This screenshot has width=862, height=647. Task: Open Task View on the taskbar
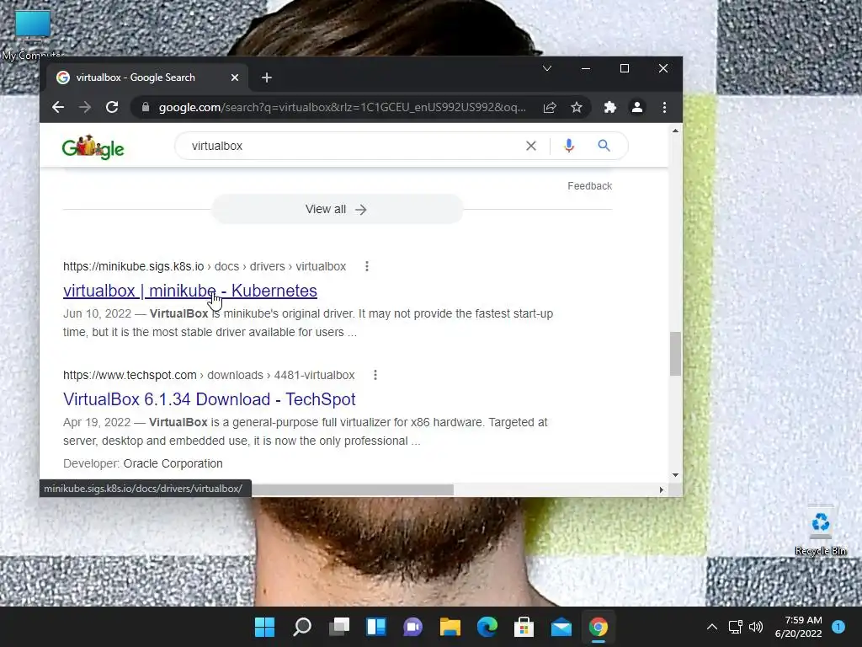pos(339,627)
